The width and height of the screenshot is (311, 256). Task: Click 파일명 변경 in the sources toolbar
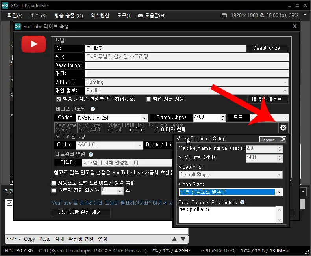81,239
